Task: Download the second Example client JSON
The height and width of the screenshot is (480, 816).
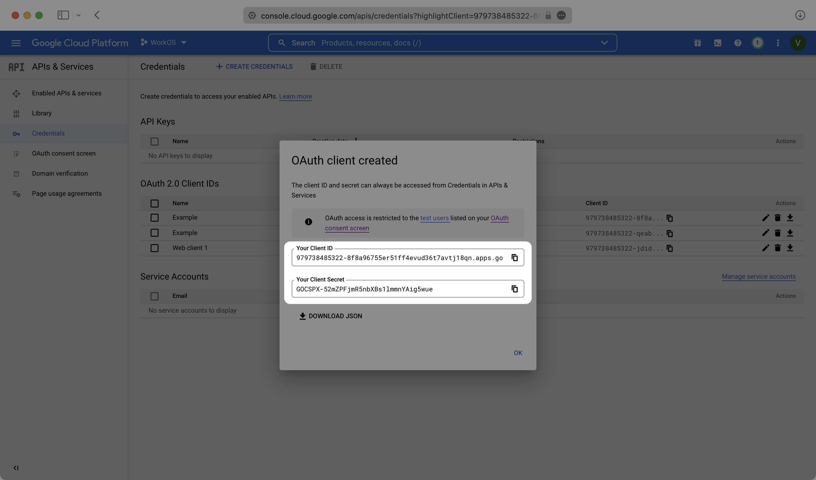Action: pyautogui.click(x=790, y=233)
